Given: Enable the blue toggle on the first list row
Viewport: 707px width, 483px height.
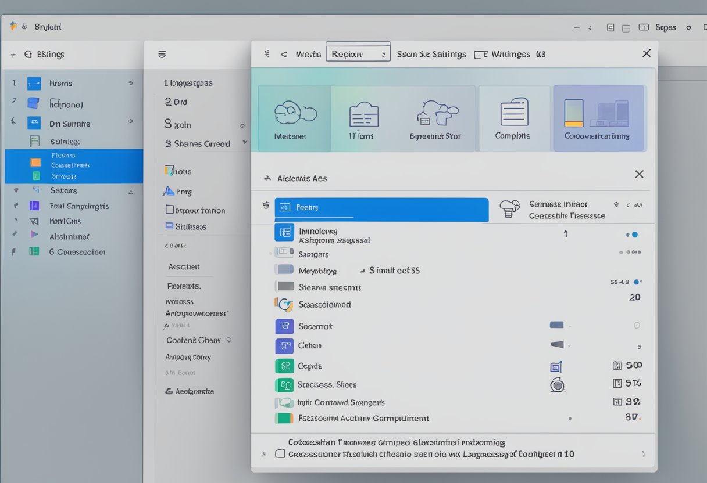Looking at the screenshot, I should (x=634, y=234).
